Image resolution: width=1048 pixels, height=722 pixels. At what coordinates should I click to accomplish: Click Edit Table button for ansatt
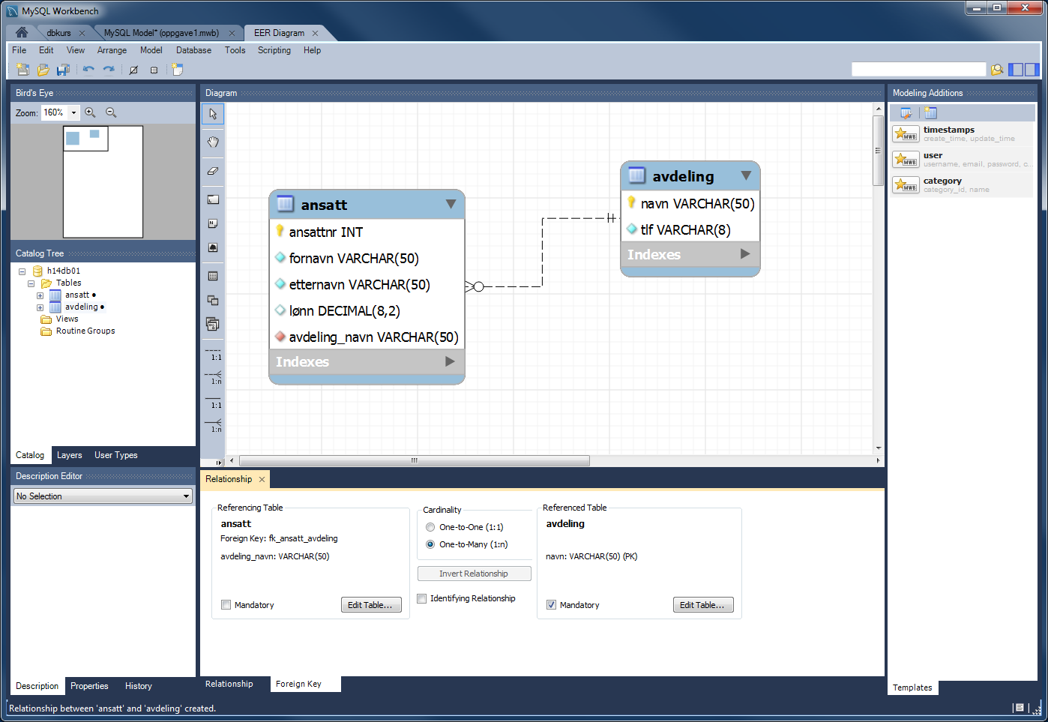[x=371, y=605]
